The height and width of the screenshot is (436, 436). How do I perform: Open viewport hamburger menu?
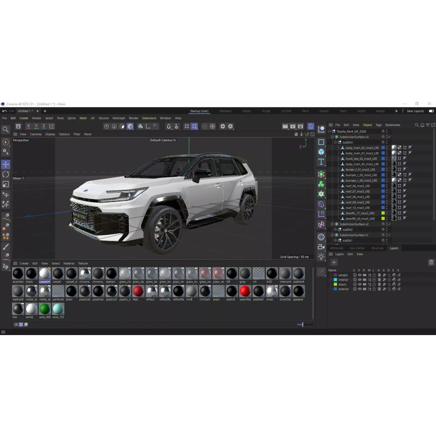coord(15,134)
